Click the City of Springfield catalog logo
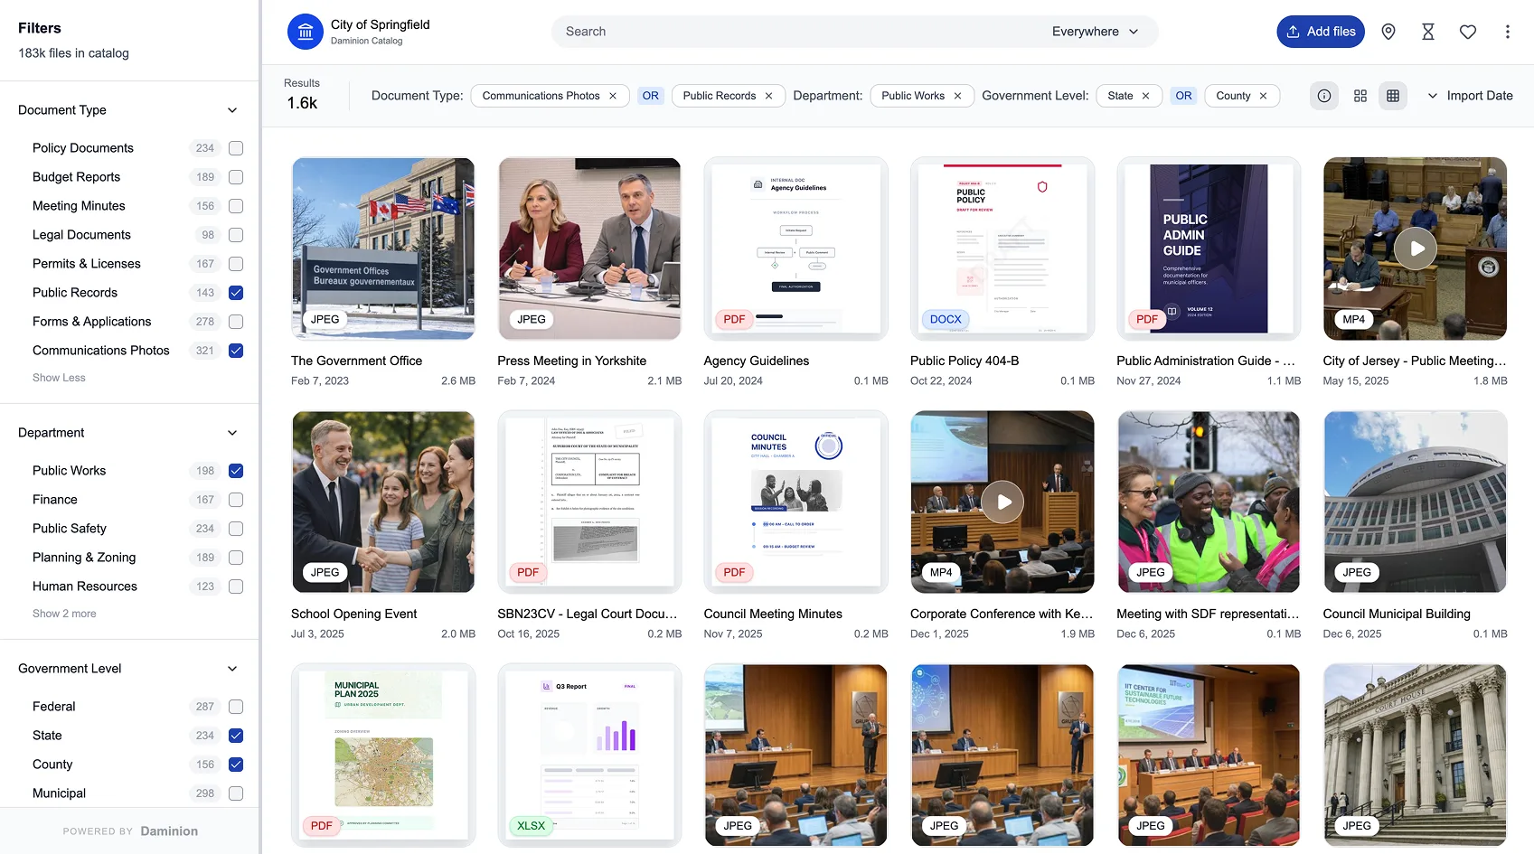The height and width of the screenshot is (854, 1534). (x=306, y=32)
